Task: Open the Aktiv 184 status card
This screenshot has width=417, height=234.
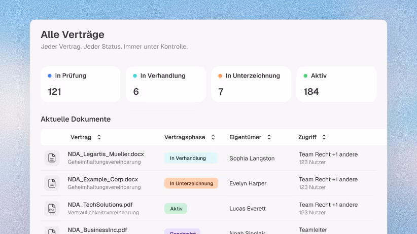Action: [336, 84]
